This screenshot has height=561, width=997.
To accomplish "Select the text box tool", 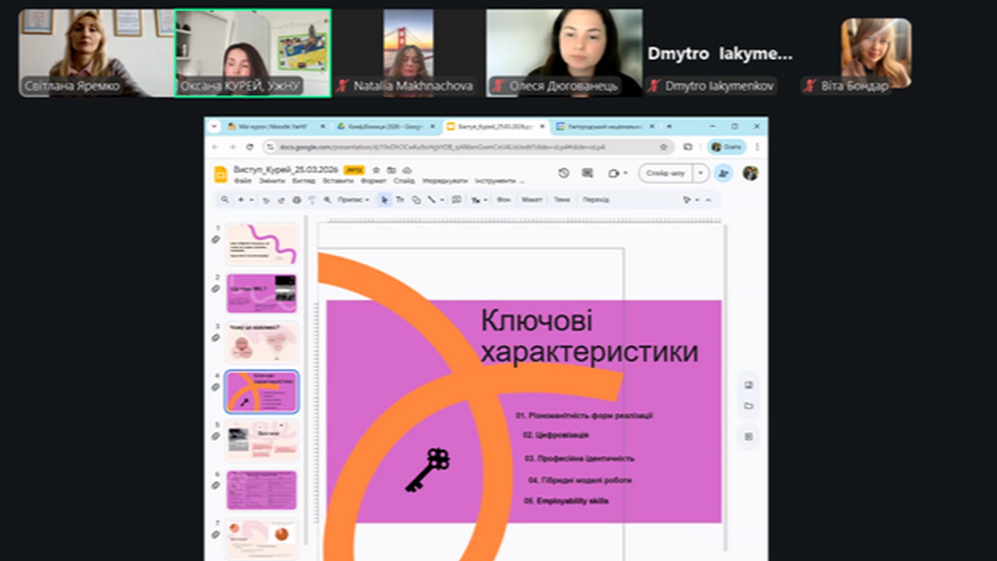I will click(400, 200).
